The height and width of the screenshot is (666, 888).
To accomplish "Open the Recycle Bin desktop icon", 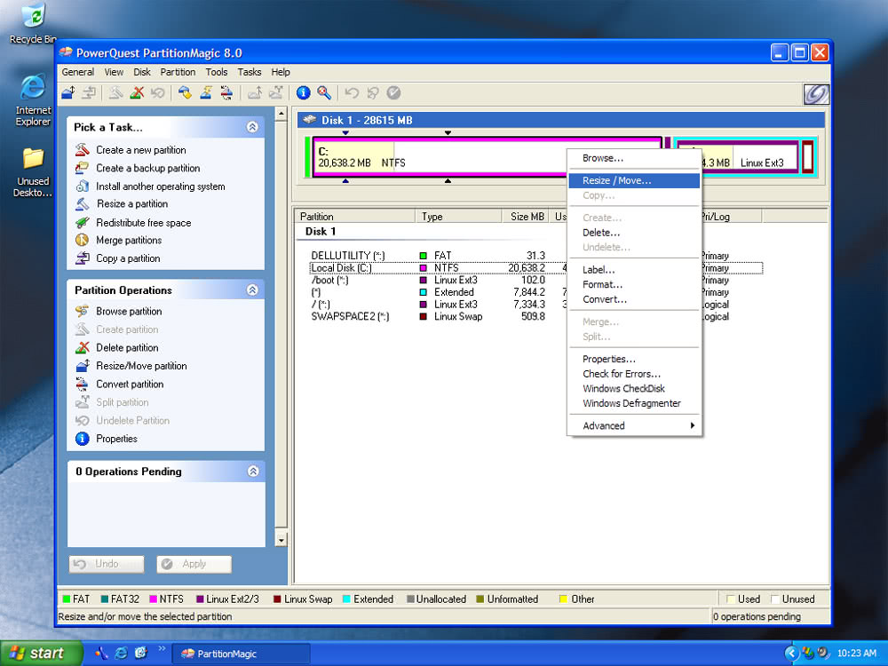I will (x=33, y=23).
